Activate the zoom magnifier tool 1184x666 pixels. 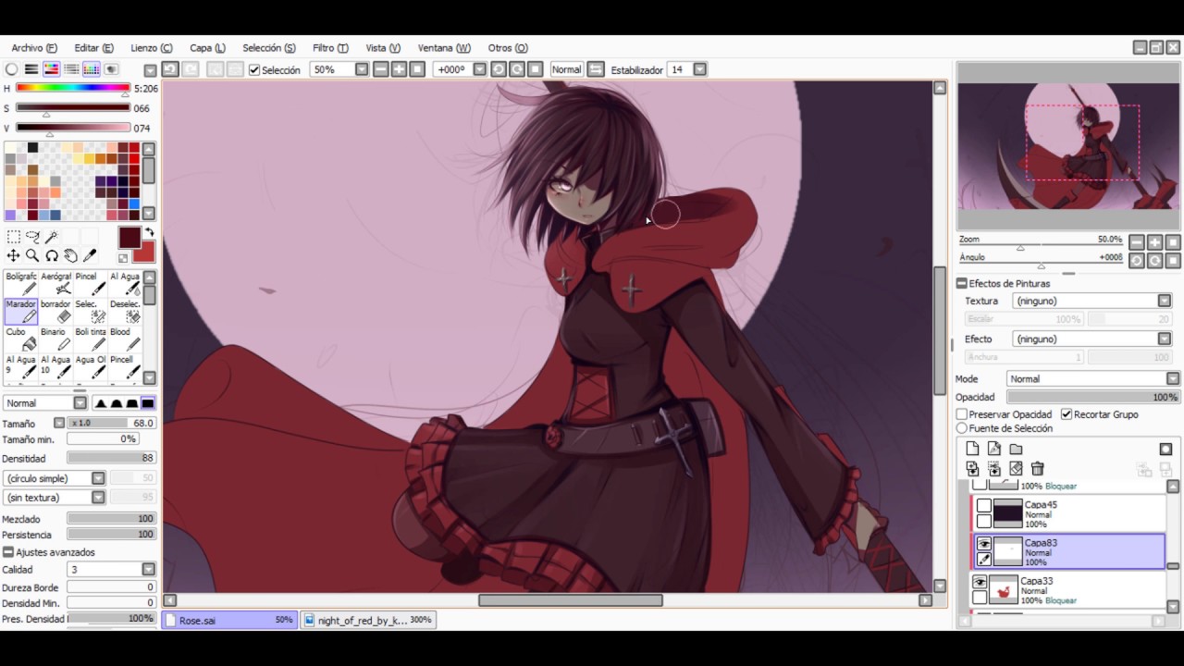click(32, 256)
